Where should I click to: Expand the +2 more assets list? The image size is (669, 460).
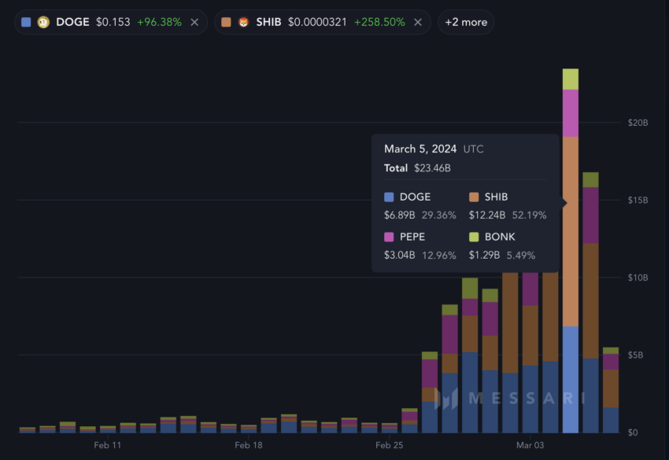click(x=465, y=22)
